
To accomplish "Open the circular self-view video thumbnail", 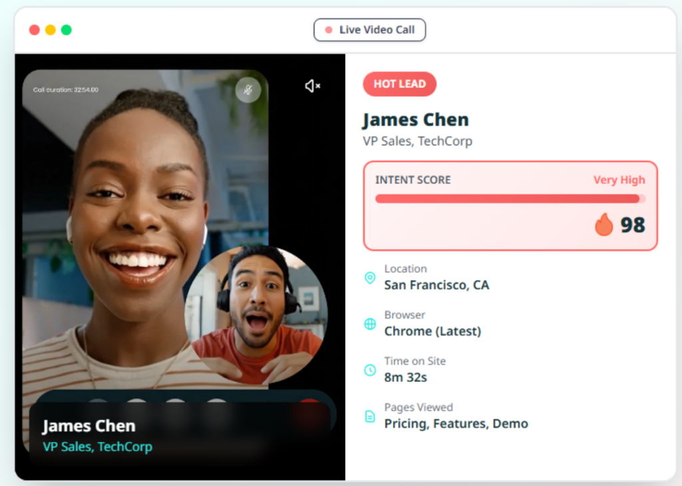I will click(256, 315).
